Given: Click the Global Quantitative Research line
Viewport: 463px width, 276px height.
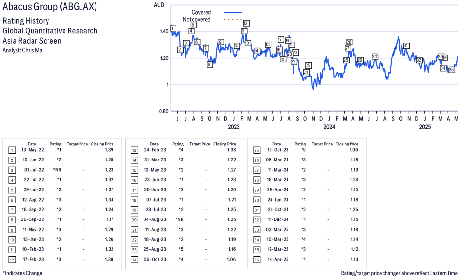Looking at the screenshot, I should 50,31.
